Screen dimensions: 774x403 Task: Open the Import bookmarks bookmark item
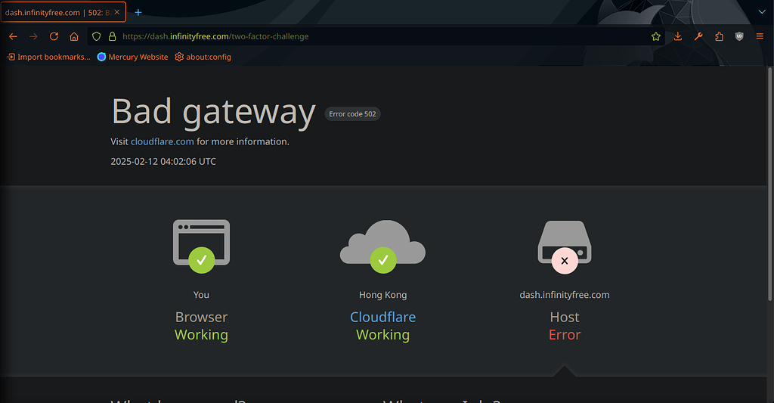[48, 57]
